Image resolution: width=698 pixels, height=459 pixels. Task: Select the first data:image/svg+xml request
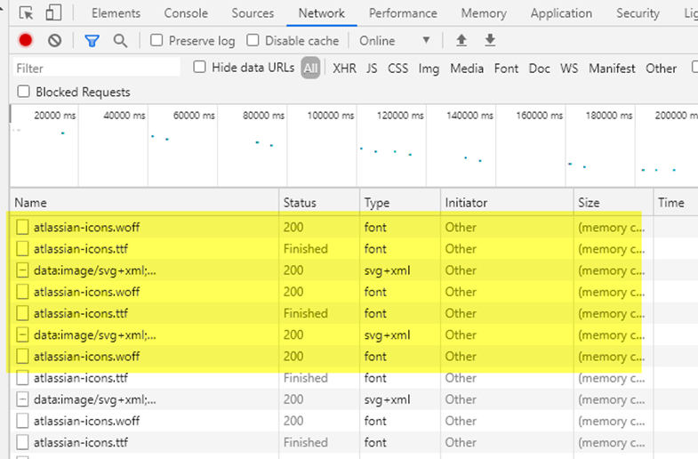354,270
